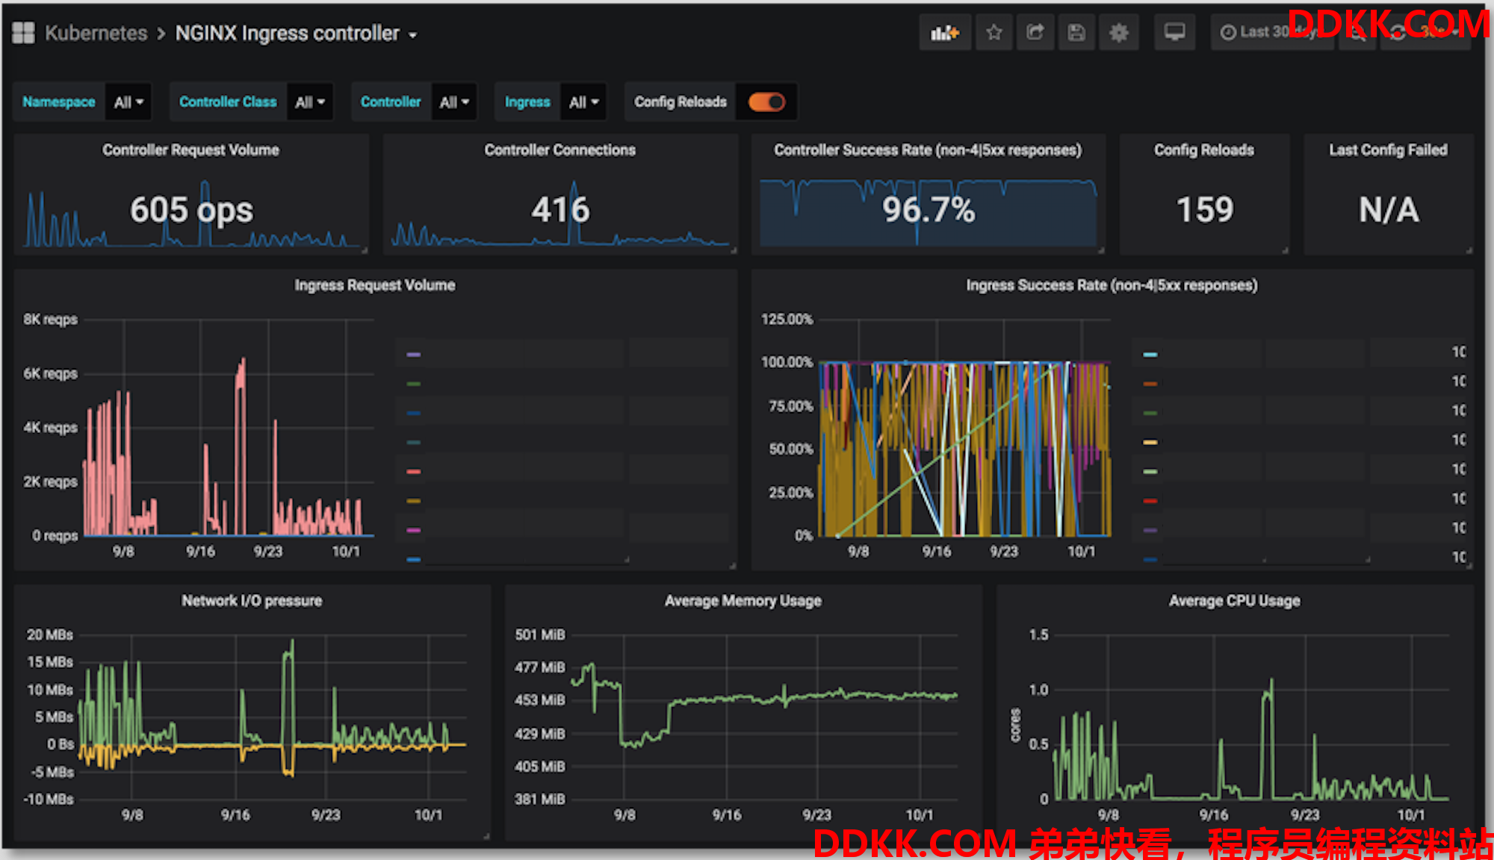Image resolution: width=1494 pixels, height=860 pixels.
Task: Open Average CPU Usage panel title menu
Action: click(x=1234, y=601)
